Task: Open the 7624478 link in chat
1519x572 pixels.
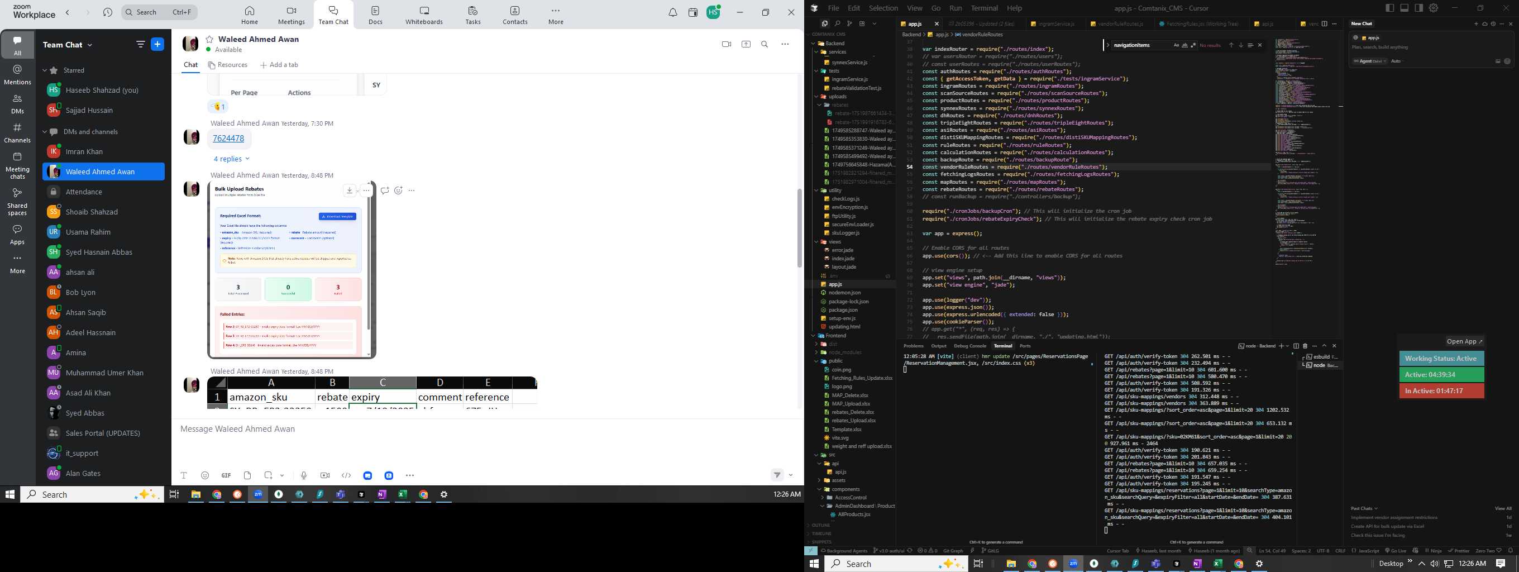Action: [x=228, y=139]
